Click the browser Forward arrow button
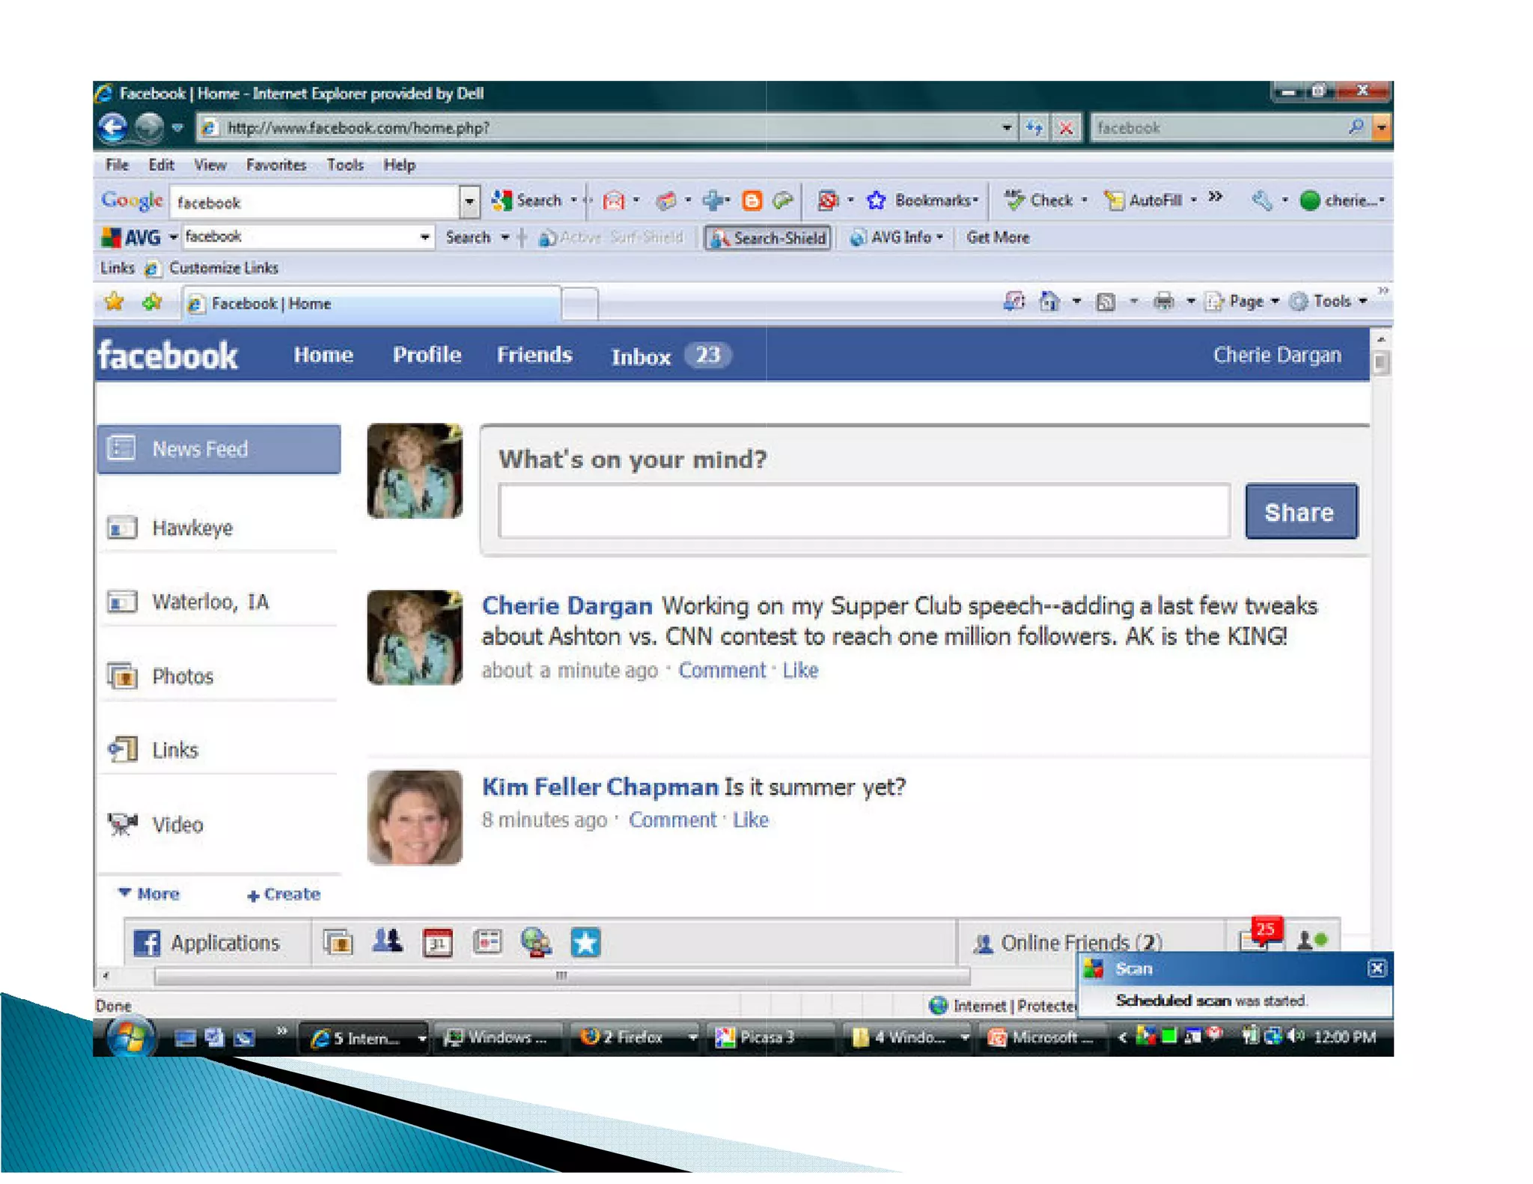This screenshot has height=1184, width=1533. [149, 127]
